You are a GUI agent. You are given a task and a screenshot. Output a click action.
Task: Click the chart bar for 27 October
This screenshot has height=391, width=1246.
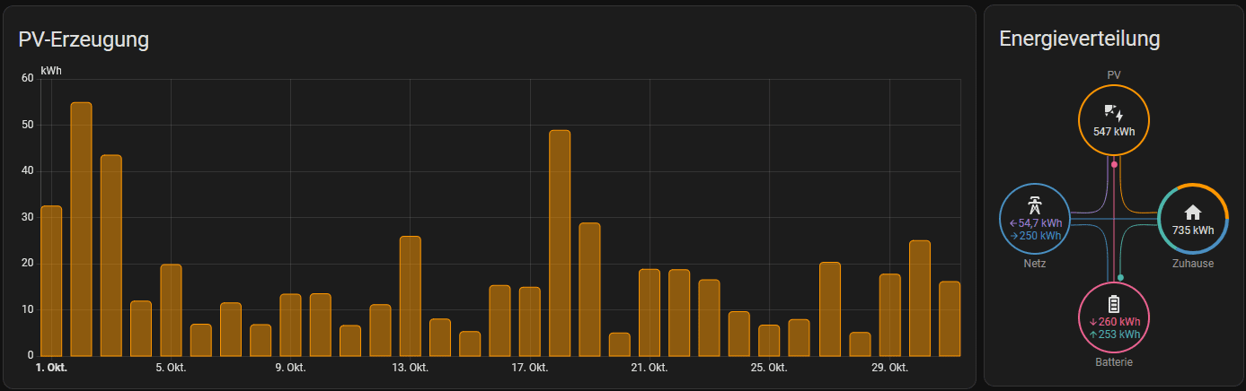tap(829, 309)
